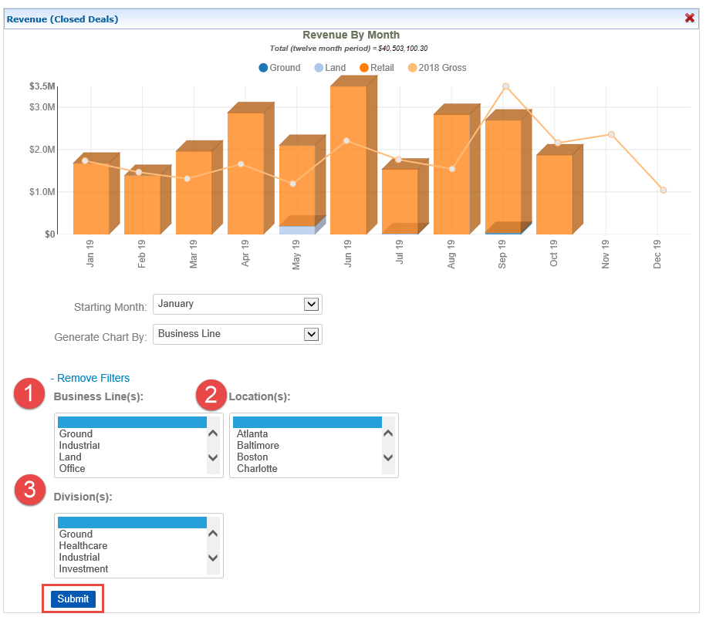
Task: Select Land in Business Line(s) list
Action: point(70,457)
